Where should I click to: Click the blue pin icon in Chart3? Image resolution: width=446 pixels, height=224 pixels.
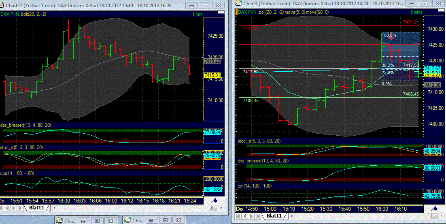435,209
